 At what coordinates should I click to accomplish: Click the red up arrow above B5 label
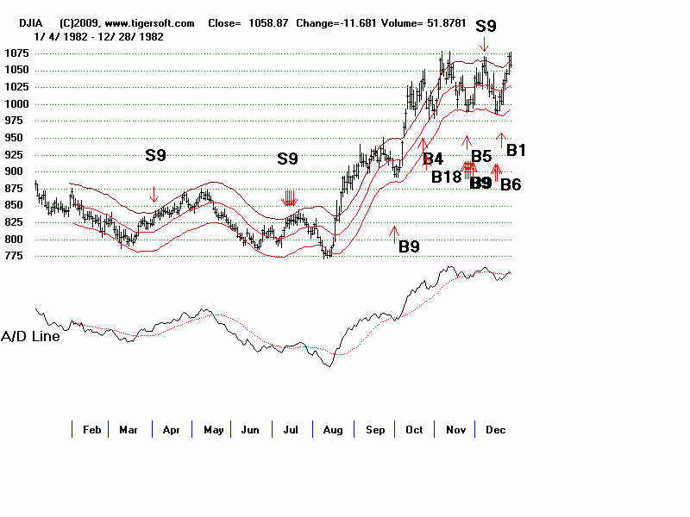(x=467, y=141)
